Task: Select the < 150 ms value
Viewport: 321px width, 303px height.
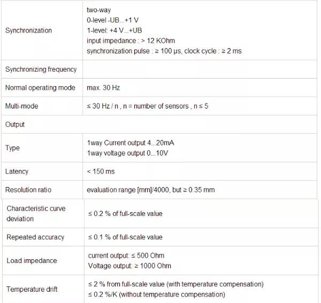Action: [101, 172]
